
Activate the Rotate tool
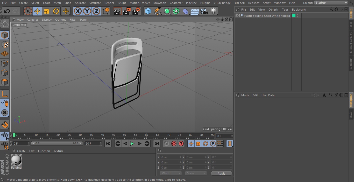pyautogui.click(x=56, y=11)
